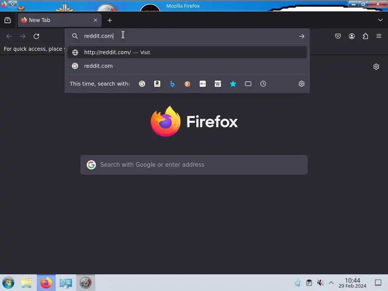Visit http://reddit.com/ suggestion
The height and width of the screenshot is (291, 388).
point(187,52)
